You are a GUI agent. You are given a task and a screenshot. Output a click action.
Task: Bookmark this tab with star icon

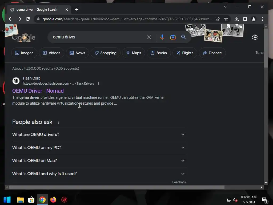coord(226,19)
